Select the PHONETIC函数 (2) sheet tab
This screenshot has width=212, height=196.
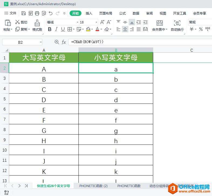click(93, 186)
